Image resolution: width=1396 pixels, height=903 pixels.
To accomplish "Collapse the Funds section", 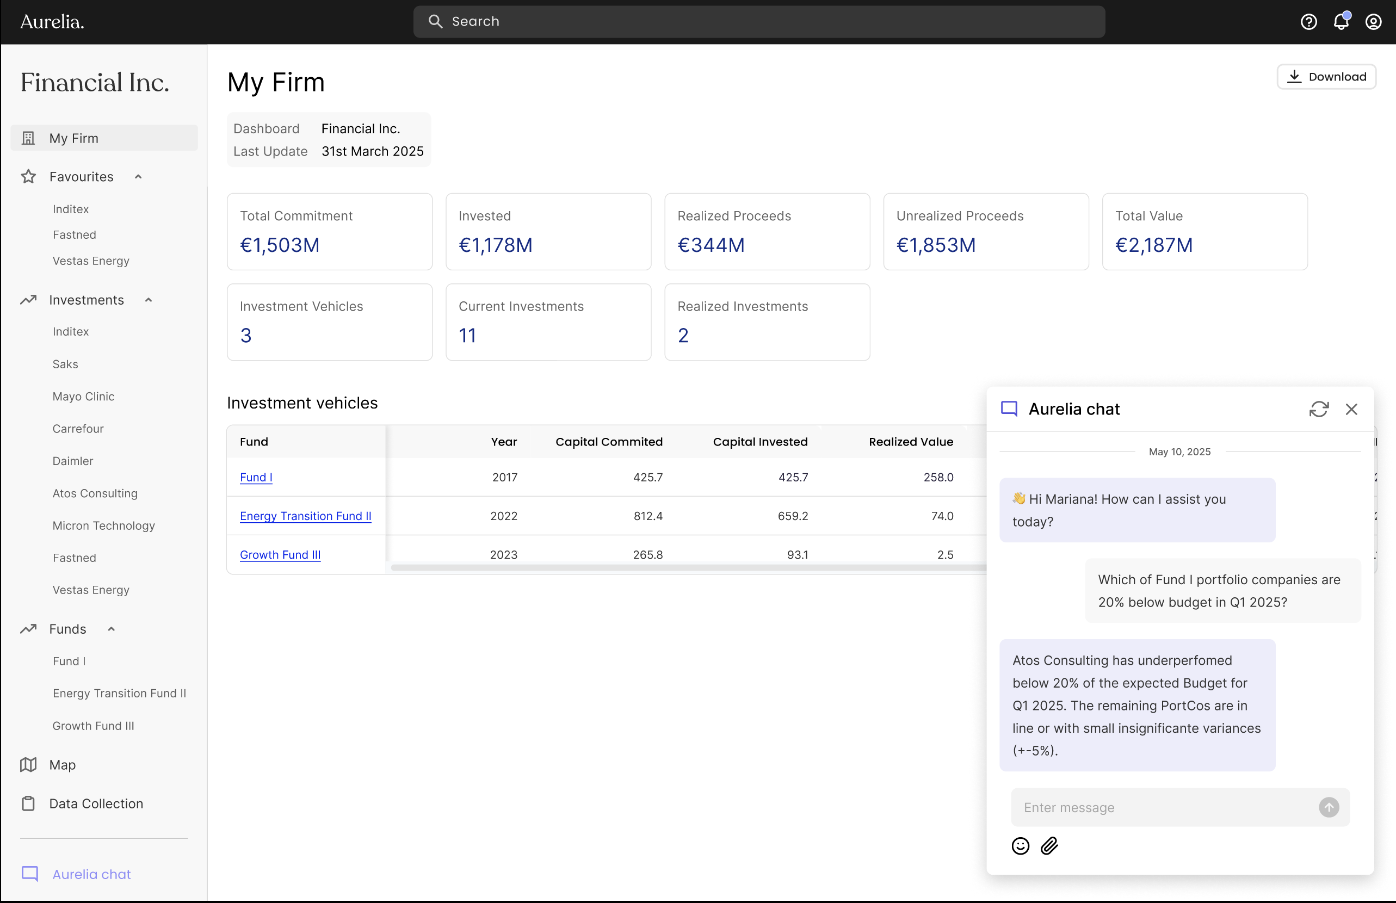I will tap(112, 629).
